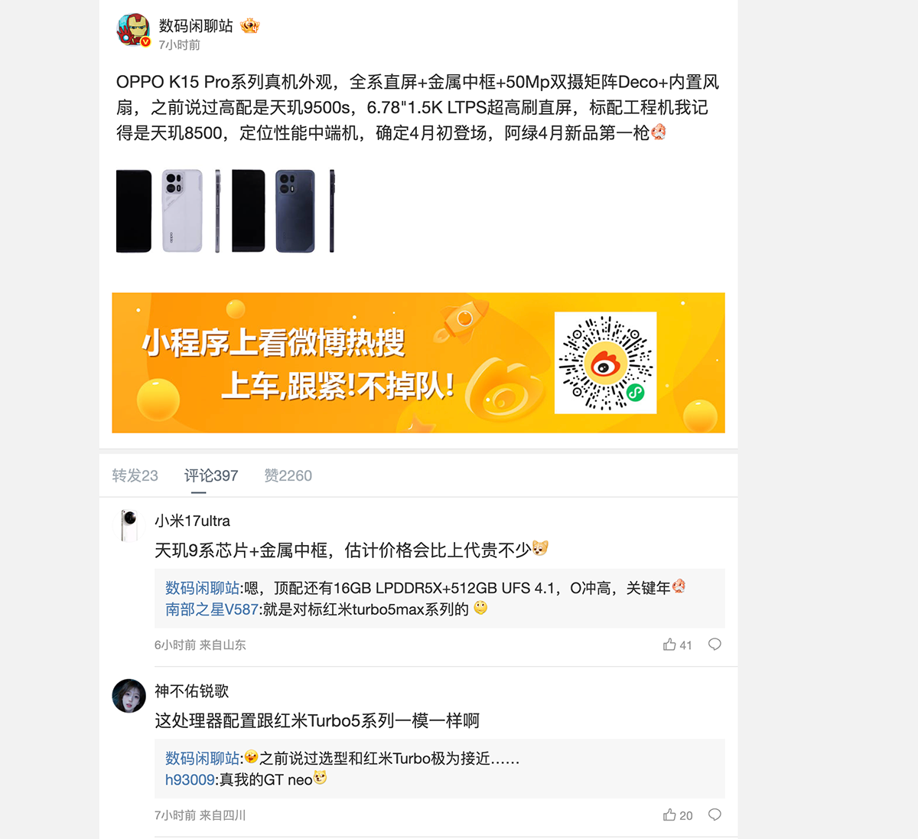Open 神不佑锐歌 user avatar
Screen dimensions: 918x839
coord(129,696)
